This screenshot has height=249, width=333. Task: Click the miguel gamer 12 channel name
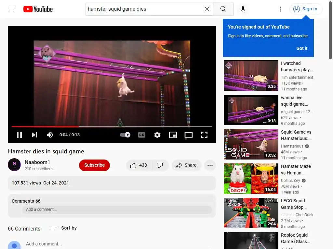pos(297,112)
